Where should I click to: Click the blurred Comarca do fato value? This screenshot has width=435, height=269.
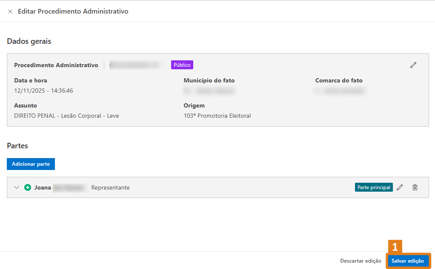point(340,91)
